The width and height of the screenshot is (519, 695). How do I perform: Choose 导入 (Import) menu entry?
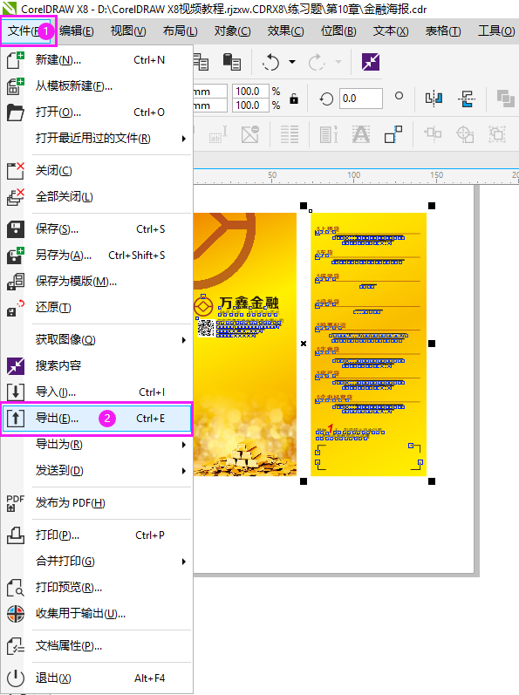97,392
